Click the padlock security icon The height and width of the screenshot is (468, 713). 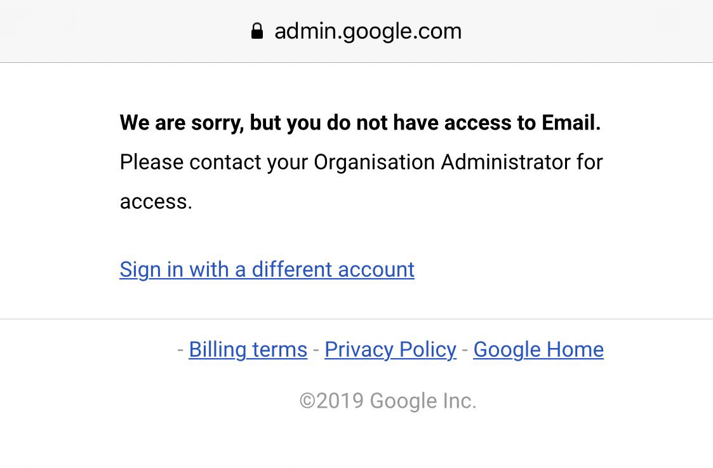(x=257, y=31)
